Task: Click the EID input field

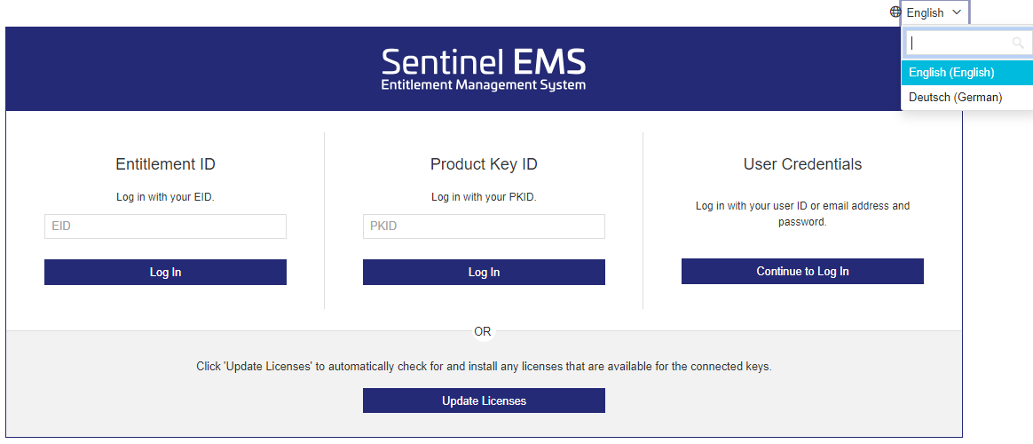Action: pyautogui.click(x=165, y=226)
